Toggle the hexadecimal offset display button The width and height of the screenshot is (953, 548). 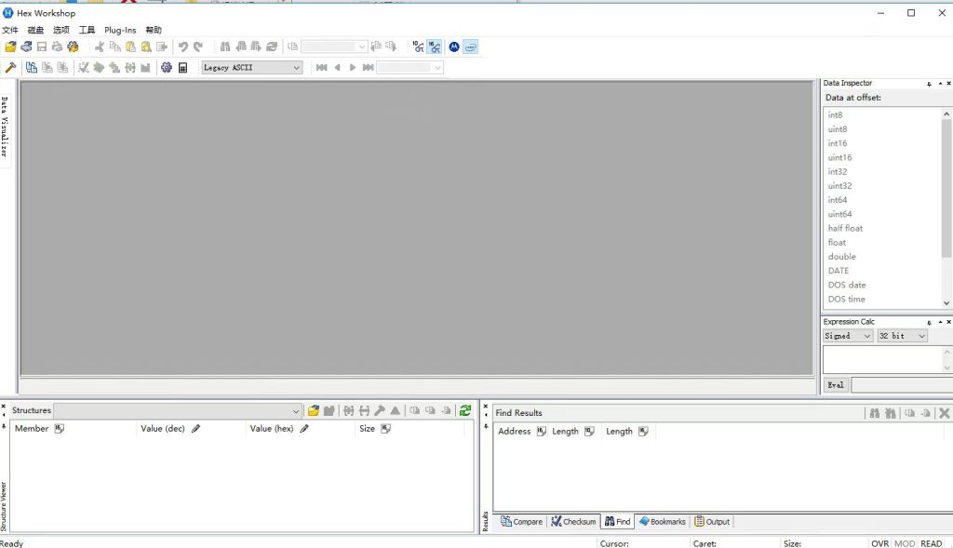(x=435, y=47)
